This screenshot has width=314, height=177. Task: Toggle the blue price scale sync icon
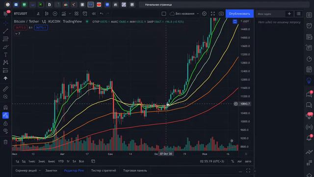235,22
